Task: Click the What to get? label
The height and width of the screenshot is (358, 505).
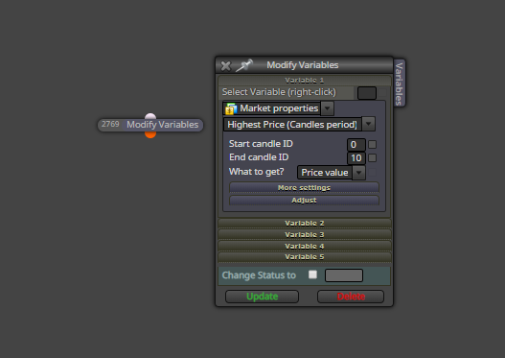Action: [257, 172]
